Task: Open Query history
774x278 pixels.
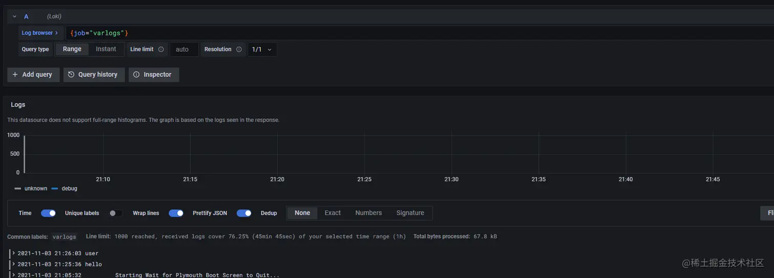Action: [x=94, y=75]
